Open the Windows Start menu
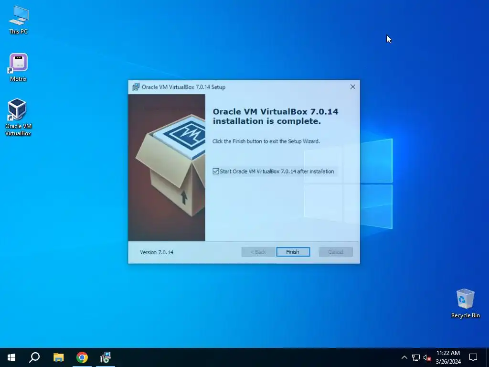 11,357
